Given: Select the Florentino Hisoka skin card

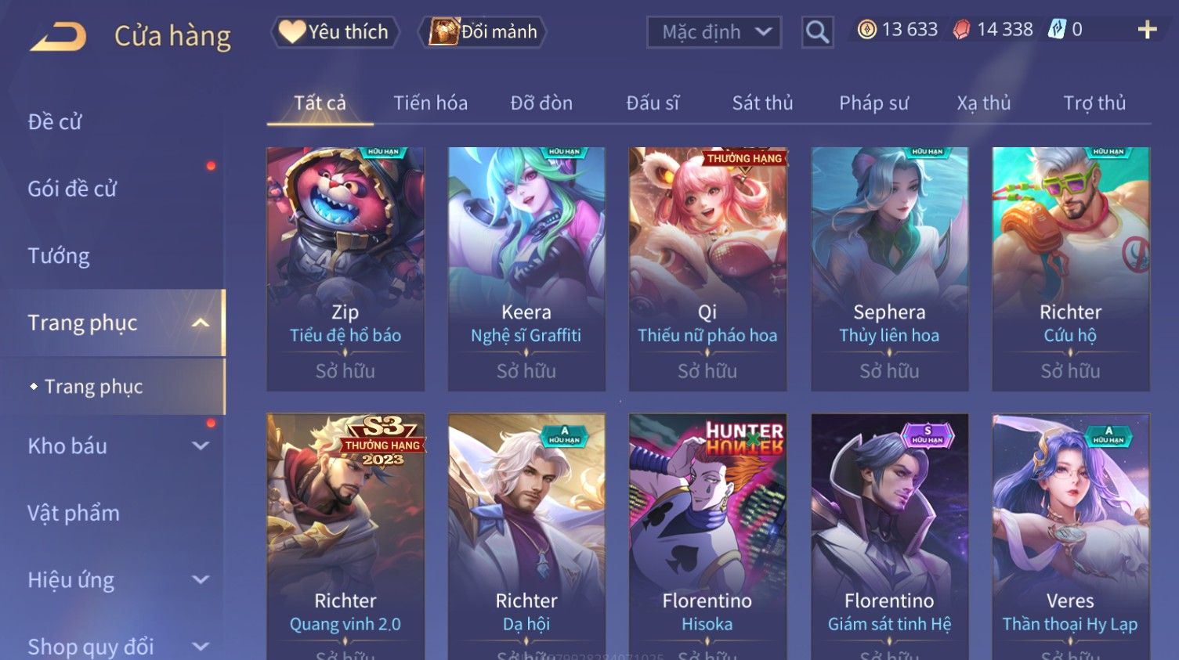Looking at the screenshot, I should tap(707, 536).
